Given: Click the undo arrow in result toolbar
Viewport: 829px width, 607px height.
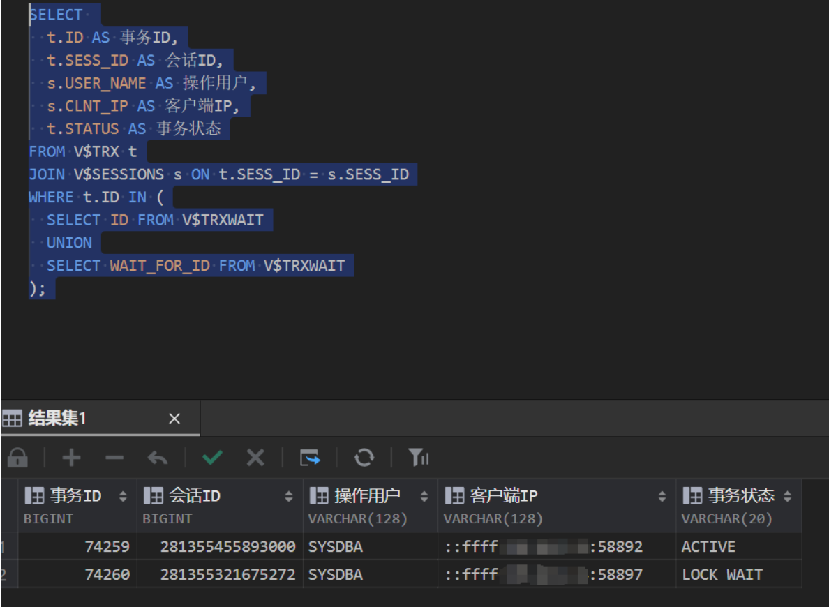Looking at the screenshot, I should point(158,458).
